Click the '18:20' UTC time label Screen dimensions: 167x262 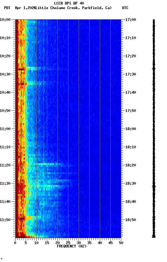(x=130, y=166)
